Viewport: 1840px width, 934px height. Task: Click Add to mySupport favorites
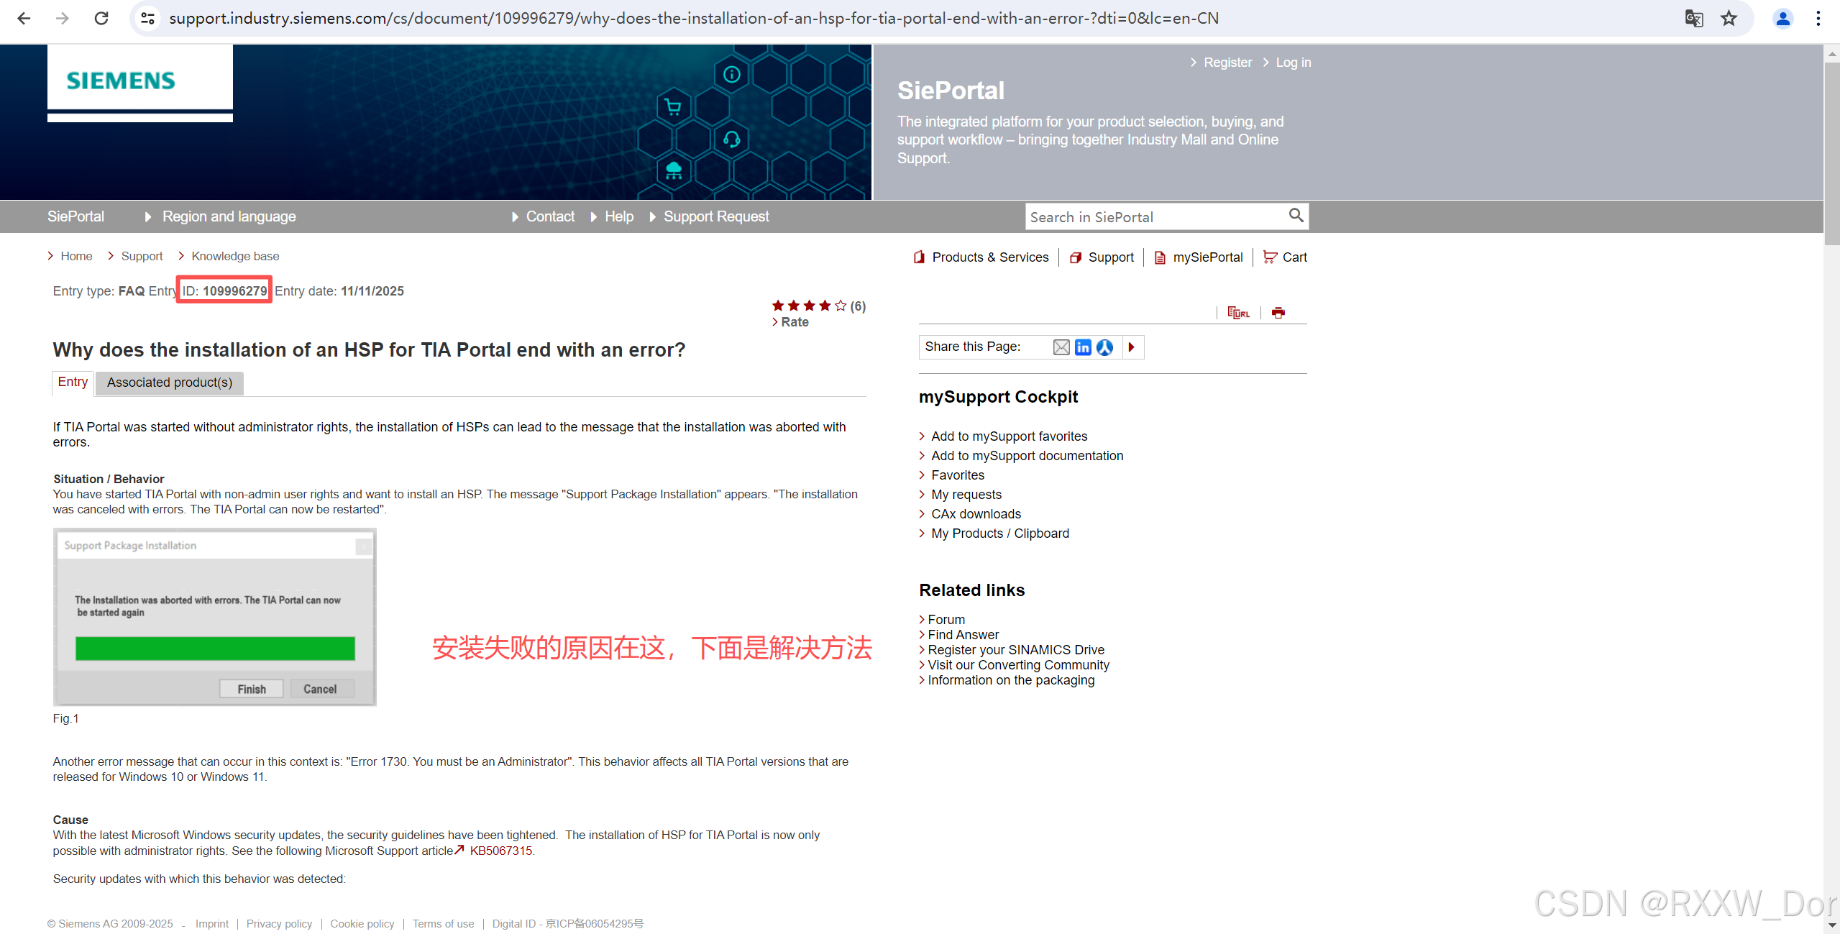click(1009, 436)
